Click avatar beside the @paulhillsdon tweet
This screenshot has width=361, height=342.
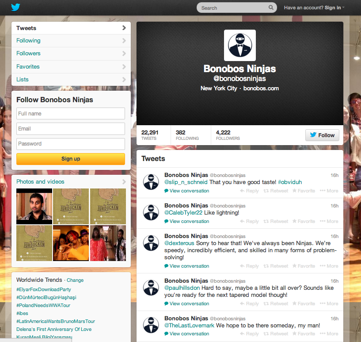[x=151, y=288]
